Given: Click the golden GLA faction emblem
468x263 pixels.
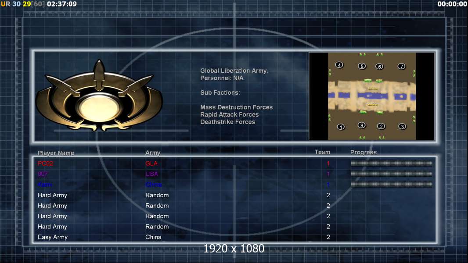Looking at the screenshot, I should [99, 95].
